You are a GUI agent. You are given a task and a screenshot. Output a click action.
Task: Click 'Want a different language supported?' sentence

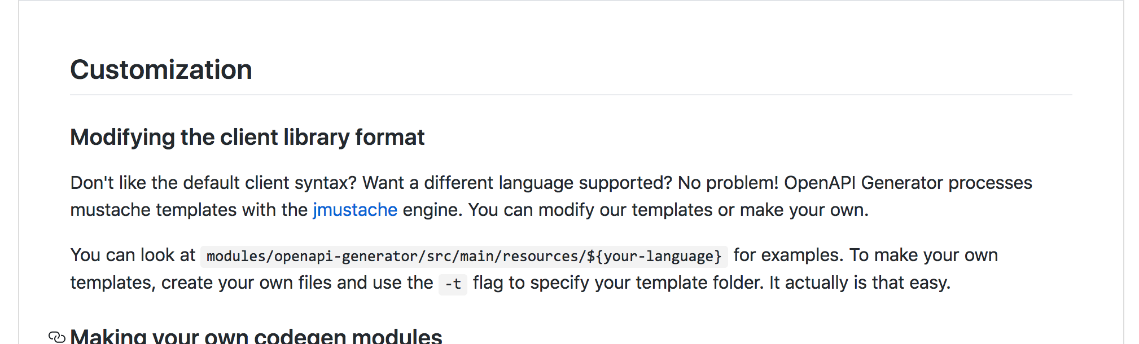[x=516, y=183]
